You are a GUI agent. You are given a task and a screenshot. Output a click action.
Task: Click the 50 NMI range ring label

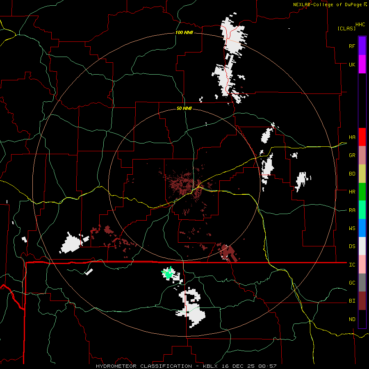(x=184, y=108)
